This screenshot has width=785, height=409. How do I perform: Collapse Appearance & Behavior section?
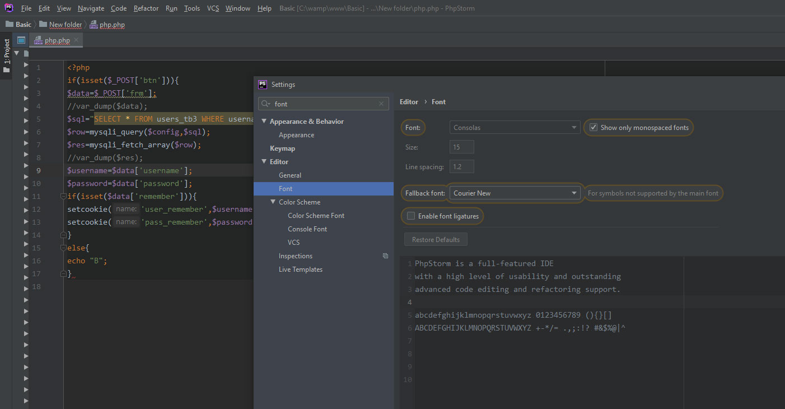(264, 122)
